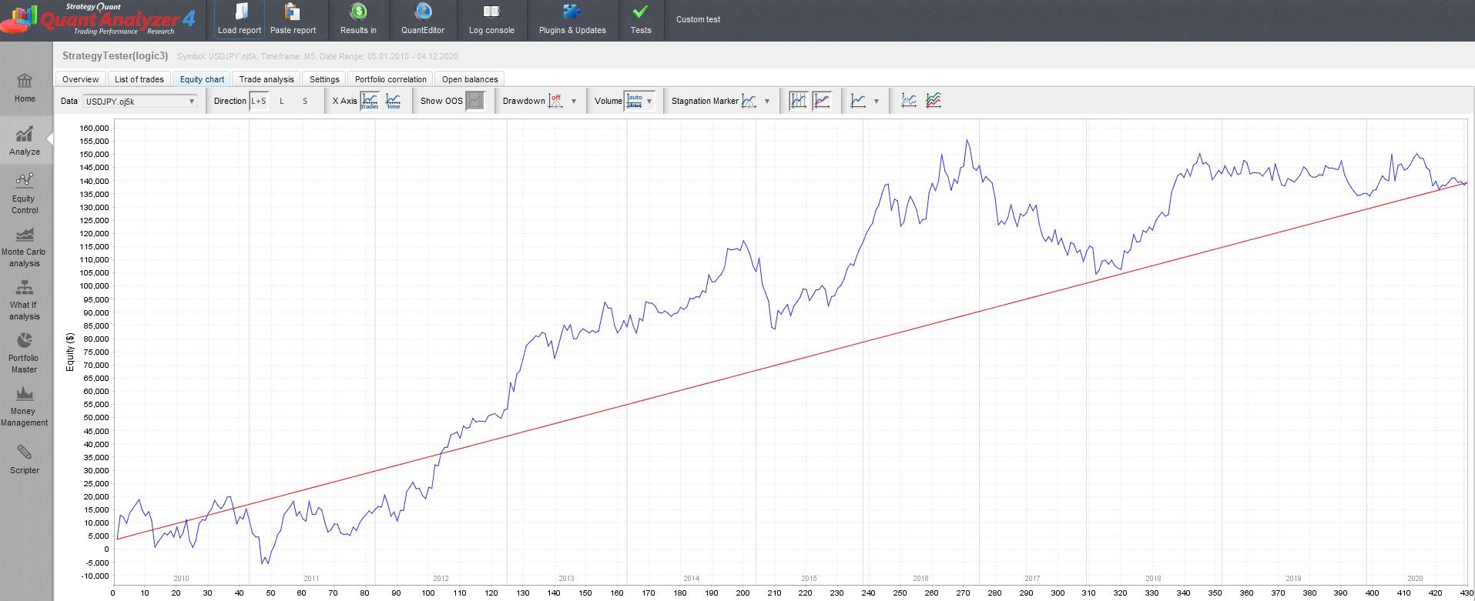Switch to the List of trades tab
The width and height of the screenshot is (1475, 601).
point(139,79)
